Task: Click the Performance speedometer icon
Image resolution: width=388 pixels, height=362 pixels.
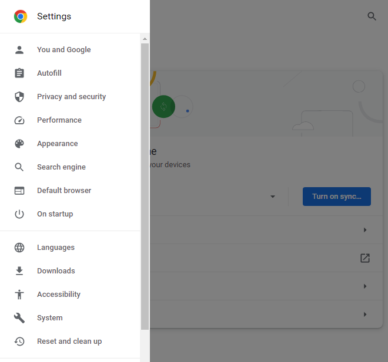Action: coord(19,120)
